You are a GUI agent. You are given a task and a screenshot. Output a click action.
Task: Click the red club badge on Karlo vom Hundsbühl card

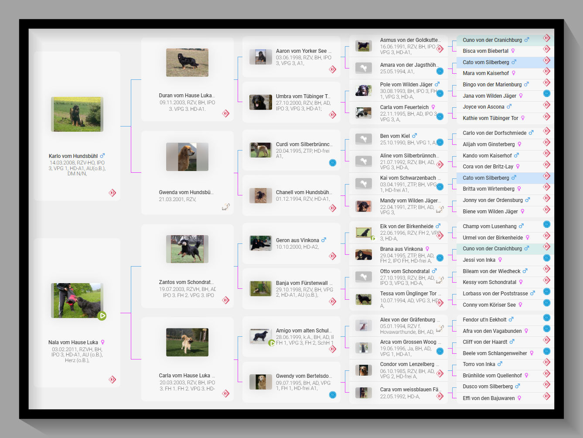(112, 193)
